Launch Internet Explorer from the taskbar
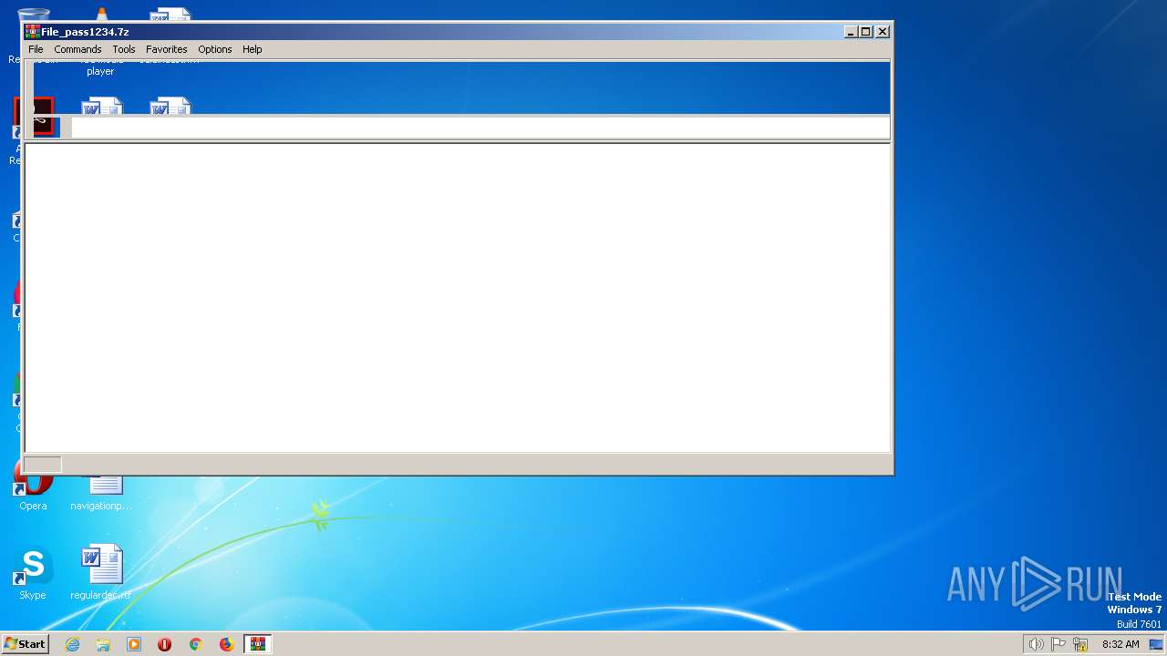1167x656 pixels. [73, 644]
